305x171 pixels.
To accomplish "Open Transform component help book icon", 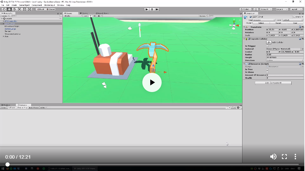I will [300, 27].
